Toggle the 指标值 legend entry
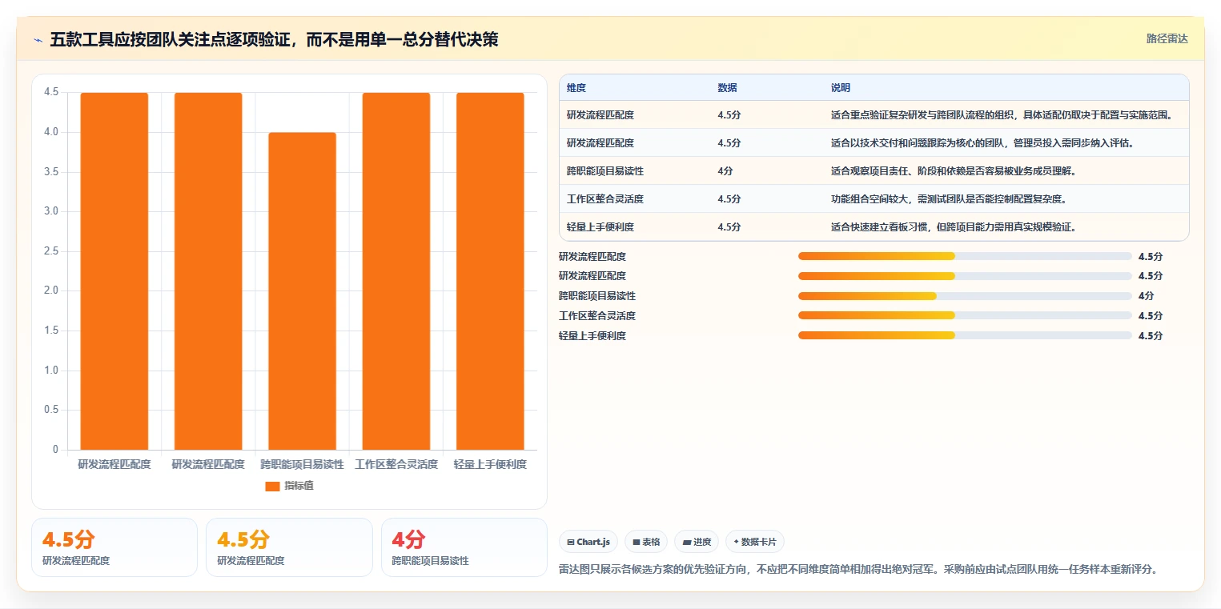This screenshot has width=1221, height=609. pos(289,486)
